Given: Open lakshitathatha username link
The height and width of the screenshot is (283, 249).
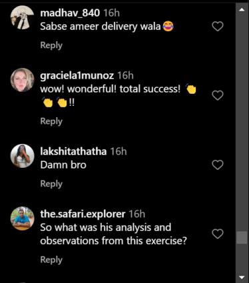Looking at the screenshot, I should [x=73, y=152].
